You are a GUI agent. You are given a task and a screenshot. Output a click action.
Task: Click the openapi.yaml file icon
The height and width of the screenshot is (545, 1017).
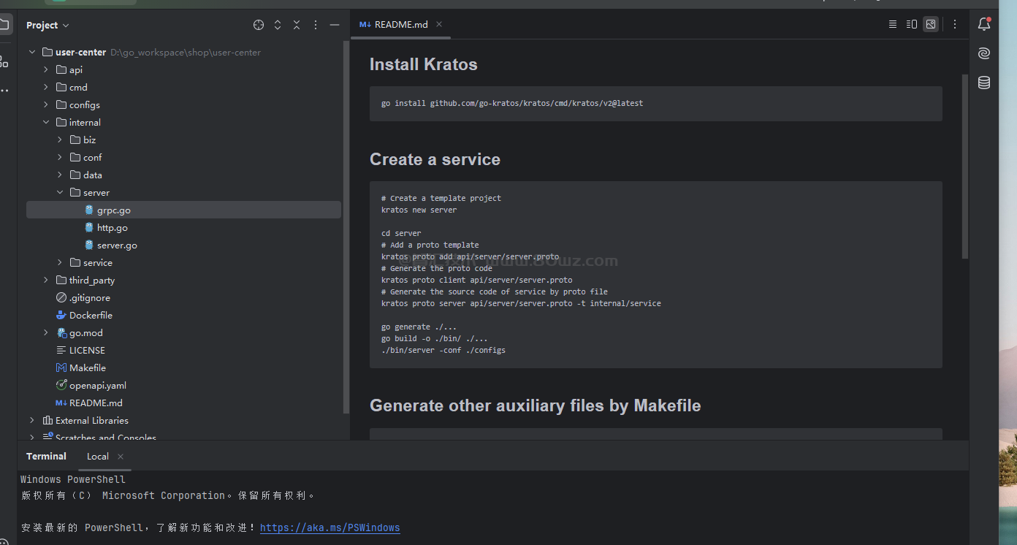(x=61, y=386)
